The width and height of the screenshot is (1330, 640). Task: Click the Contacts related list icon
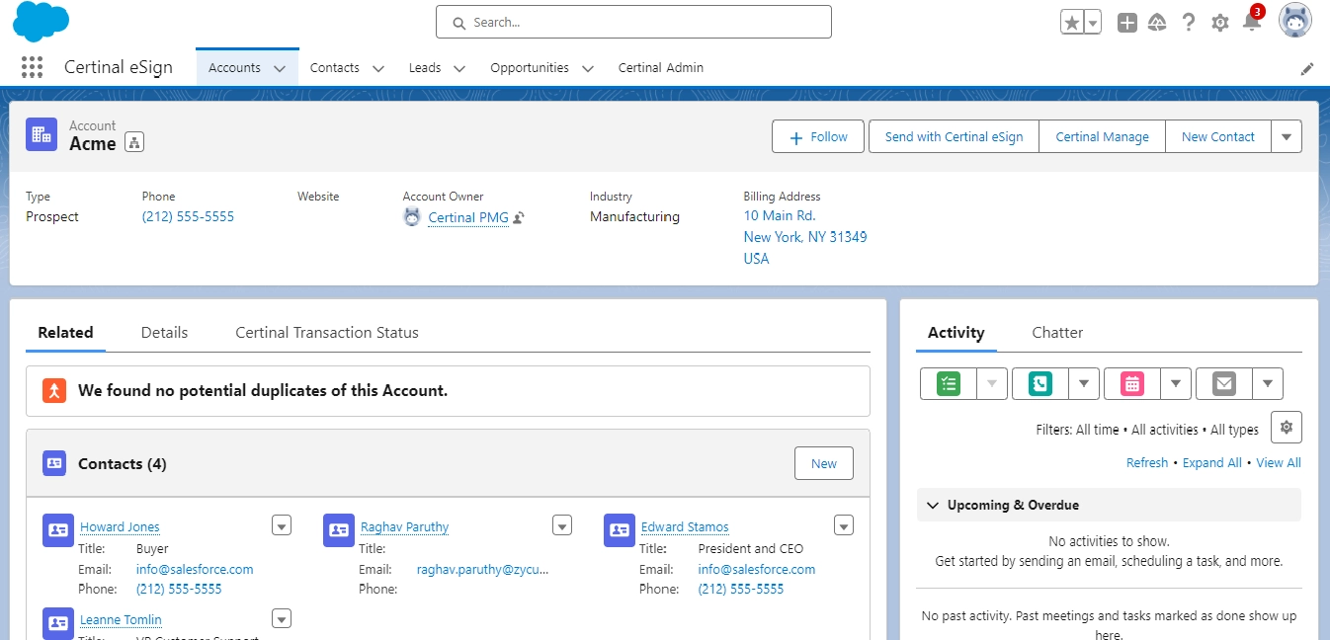[54, 462]
